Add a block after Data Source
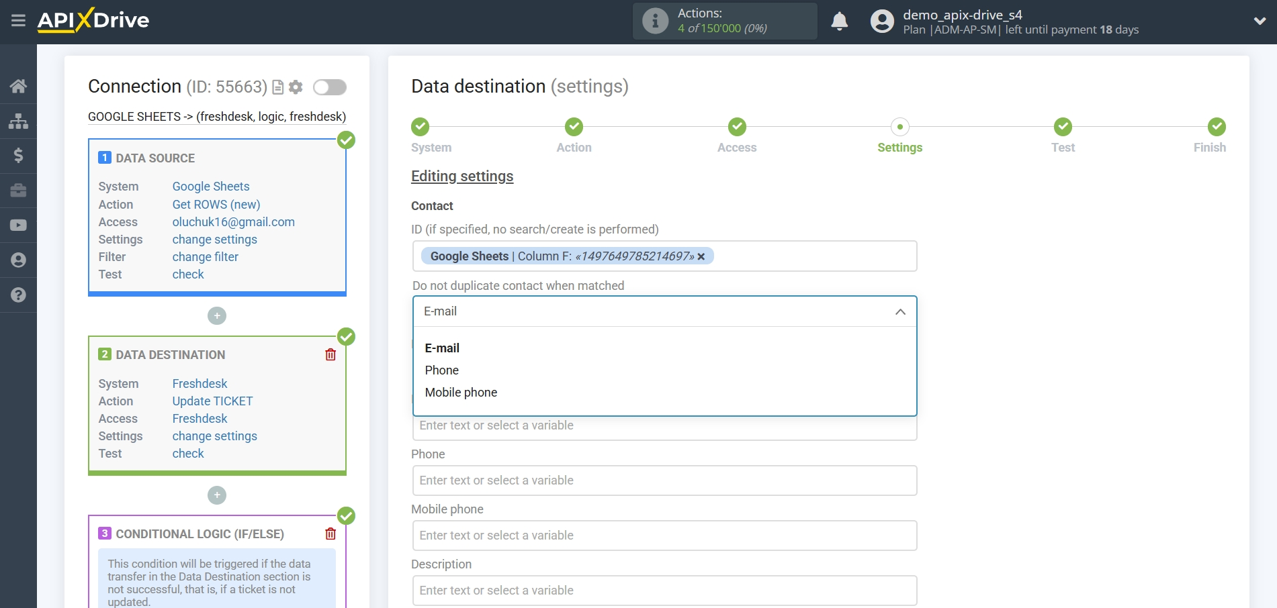1277x608 pixels. pyautogui.click(x=217, y=315)
